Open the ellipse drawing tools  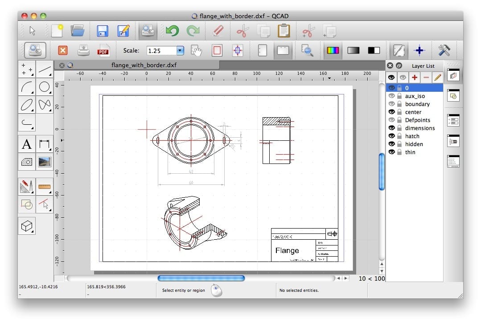[27, 105]
